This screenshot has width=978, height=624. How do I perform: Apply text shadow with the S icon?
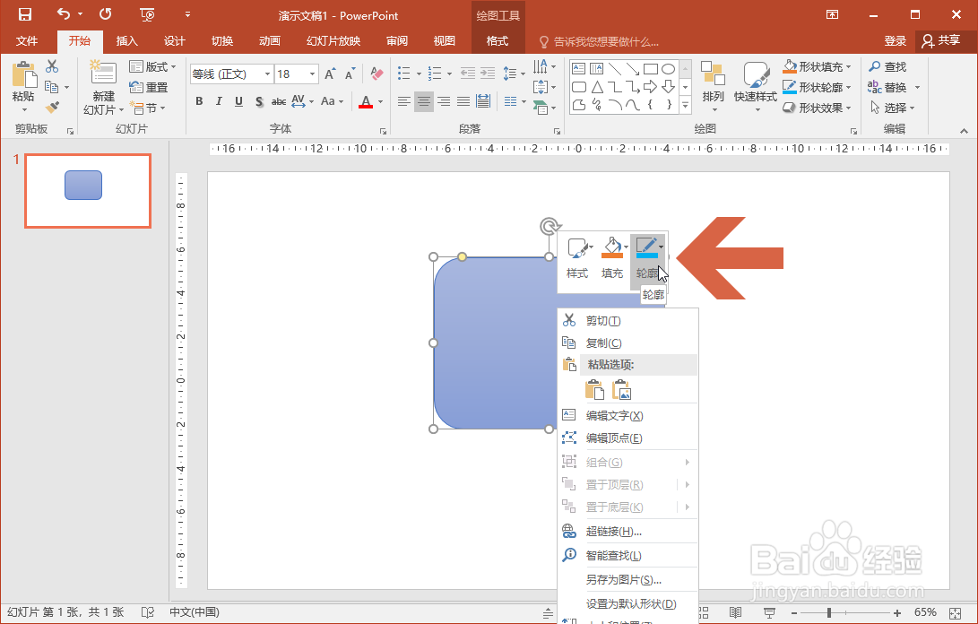[x=259, y=101]
